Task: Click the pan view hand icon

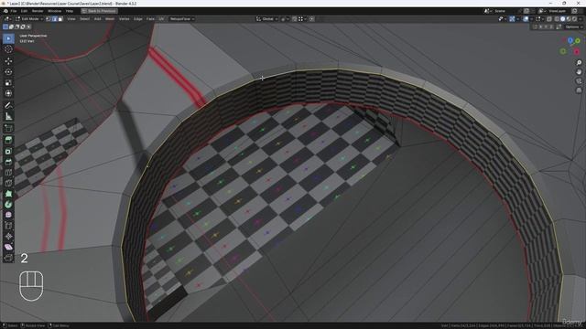Action: [x=579, y=71]
